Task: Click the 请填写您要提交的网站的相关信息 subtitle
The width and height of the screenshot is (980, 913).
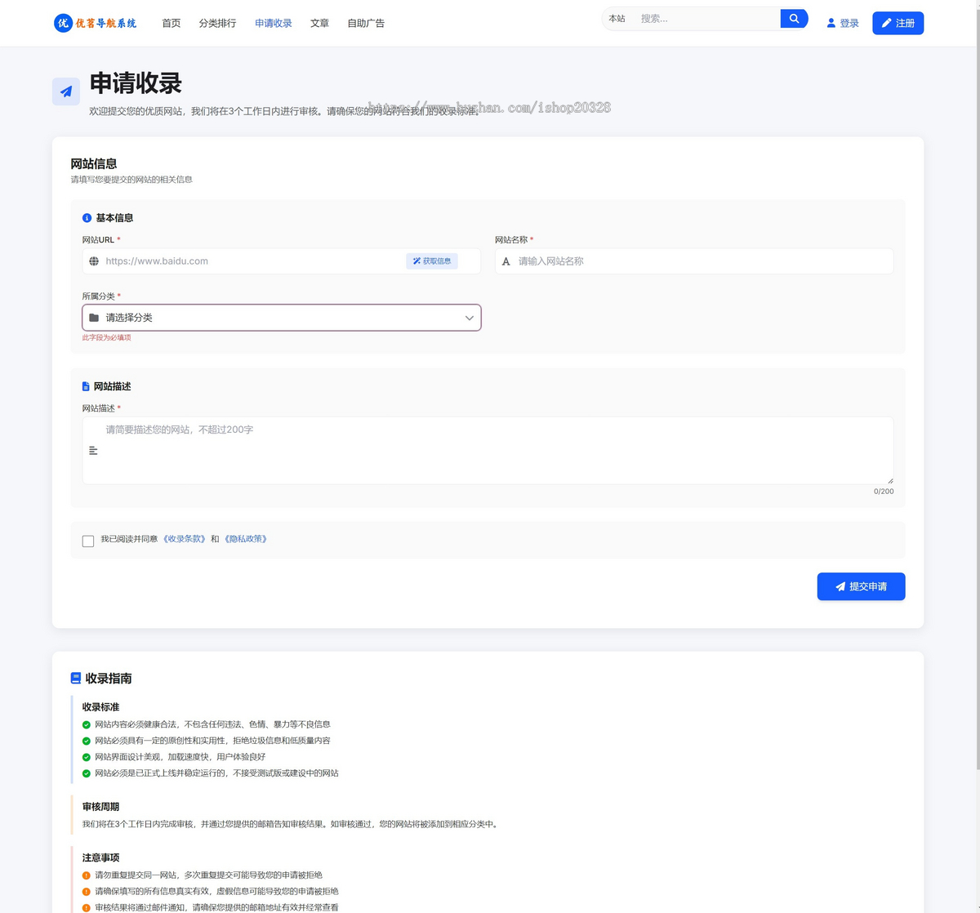Action: point(131,180)
